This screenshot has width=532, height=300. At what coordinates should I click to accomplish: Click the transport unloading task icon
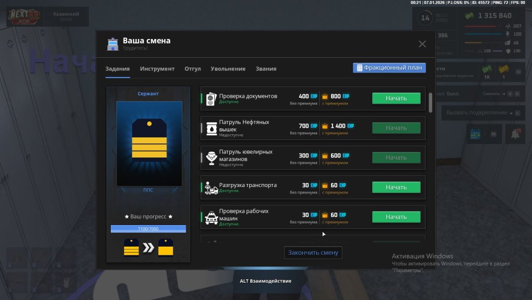[211, 187]
